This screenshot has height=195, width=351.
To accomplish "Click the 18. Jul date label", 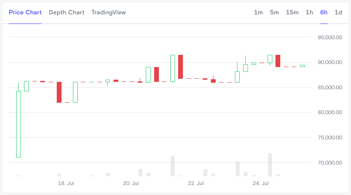I will click(x=66, y=183).
